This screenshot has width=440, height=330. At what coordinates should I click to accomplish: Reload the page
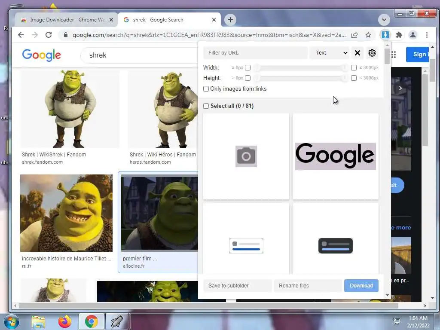pos(49,35)
